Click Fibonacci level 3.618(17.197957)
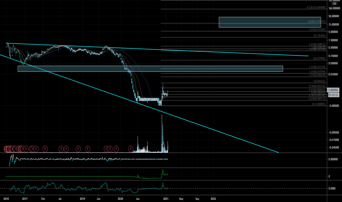The width and height of the screenshot is (342, 202). [316, 22]
